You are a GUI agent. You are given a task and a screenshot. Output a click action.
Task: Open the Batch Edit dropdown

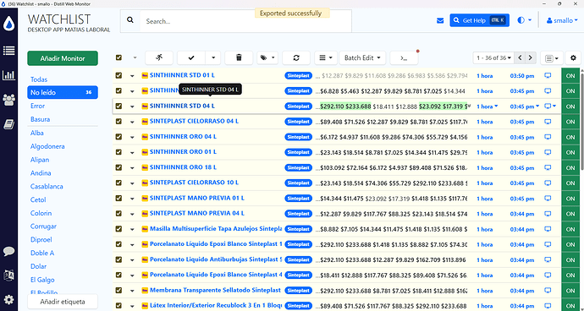coord(362,57)
